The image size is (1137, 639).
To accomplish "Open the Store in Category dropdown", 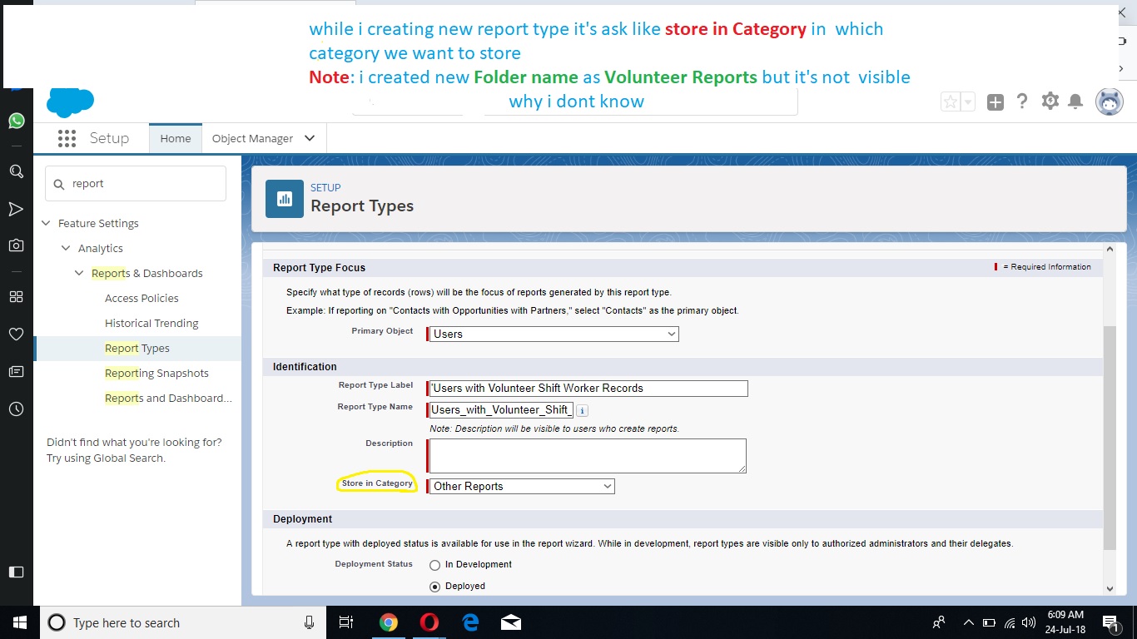I will (x=522, y=486).
